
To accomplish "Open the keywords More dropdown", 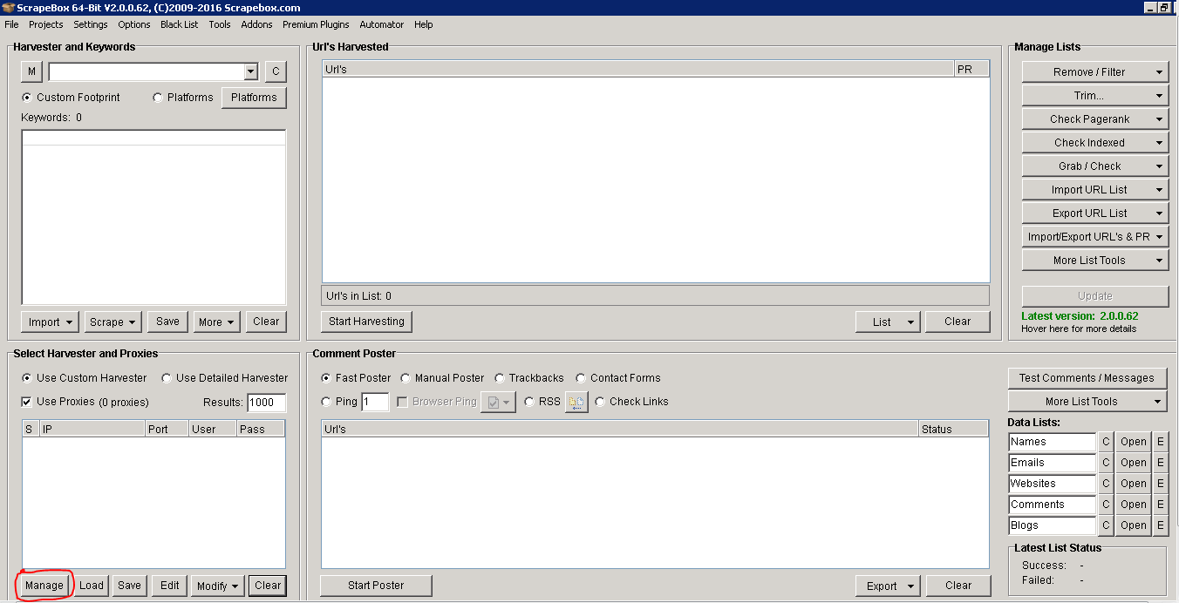I will (x=217, y=322).
